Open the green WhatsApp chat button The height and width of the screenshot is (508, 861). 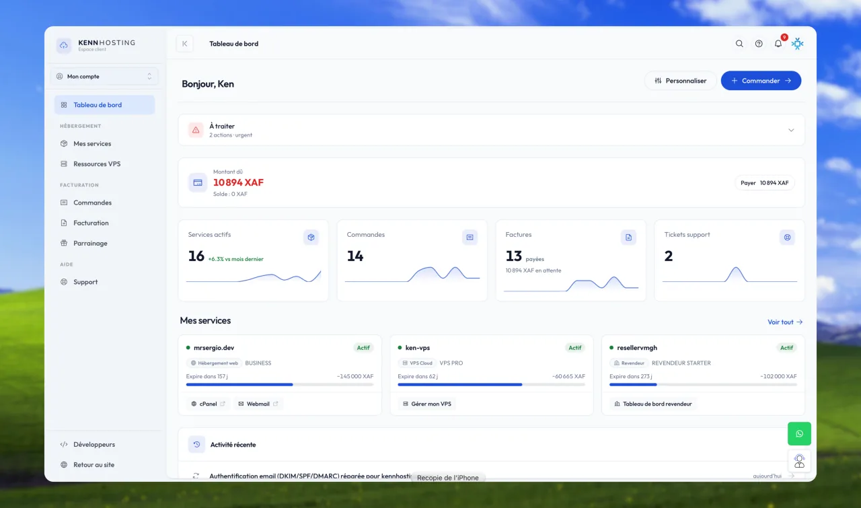[799, 434]
